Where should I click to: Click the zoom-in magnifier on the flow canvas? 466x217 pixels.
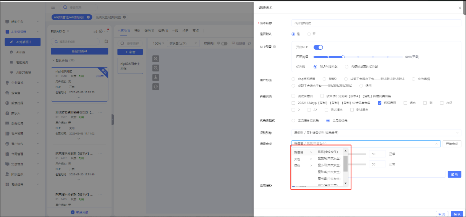(156, 58)
